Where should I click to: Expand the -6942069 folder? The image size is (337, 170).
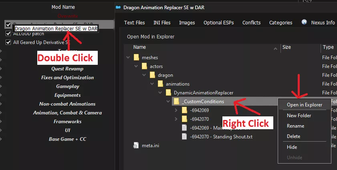pyautogui.click(x=176, y=110)
